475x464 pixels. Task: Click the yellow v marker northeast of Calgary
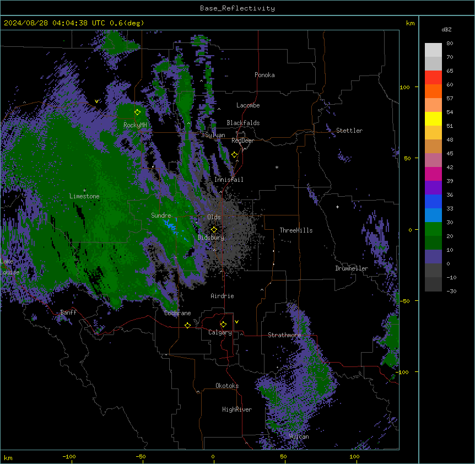point(236,322)
